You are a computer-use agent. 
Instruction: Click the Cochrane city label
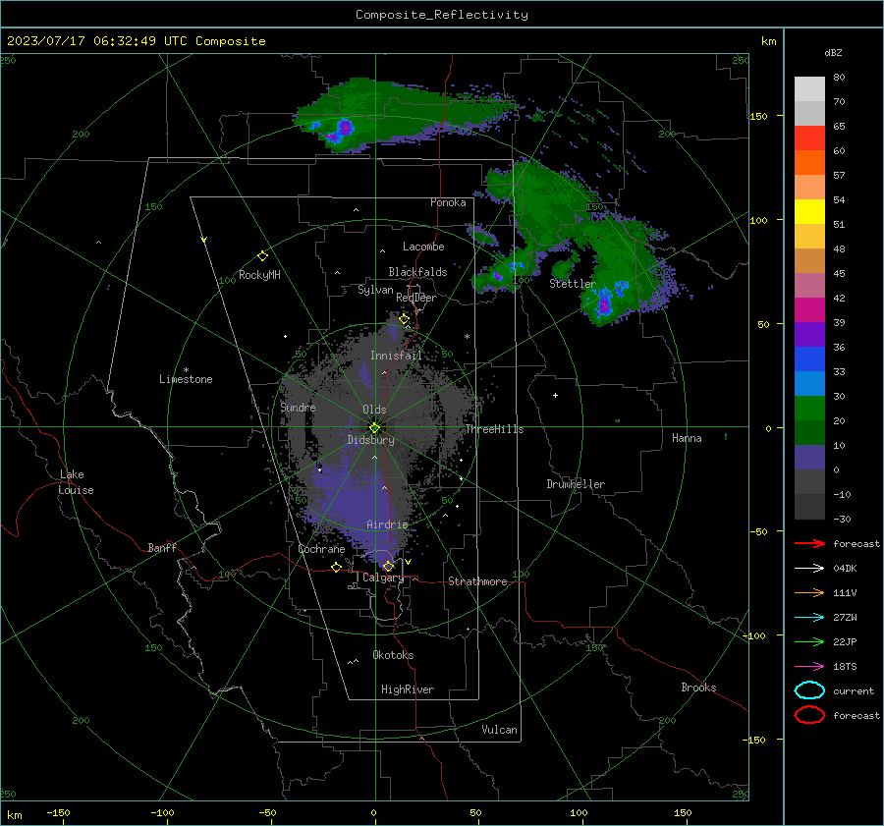point(321,549)
